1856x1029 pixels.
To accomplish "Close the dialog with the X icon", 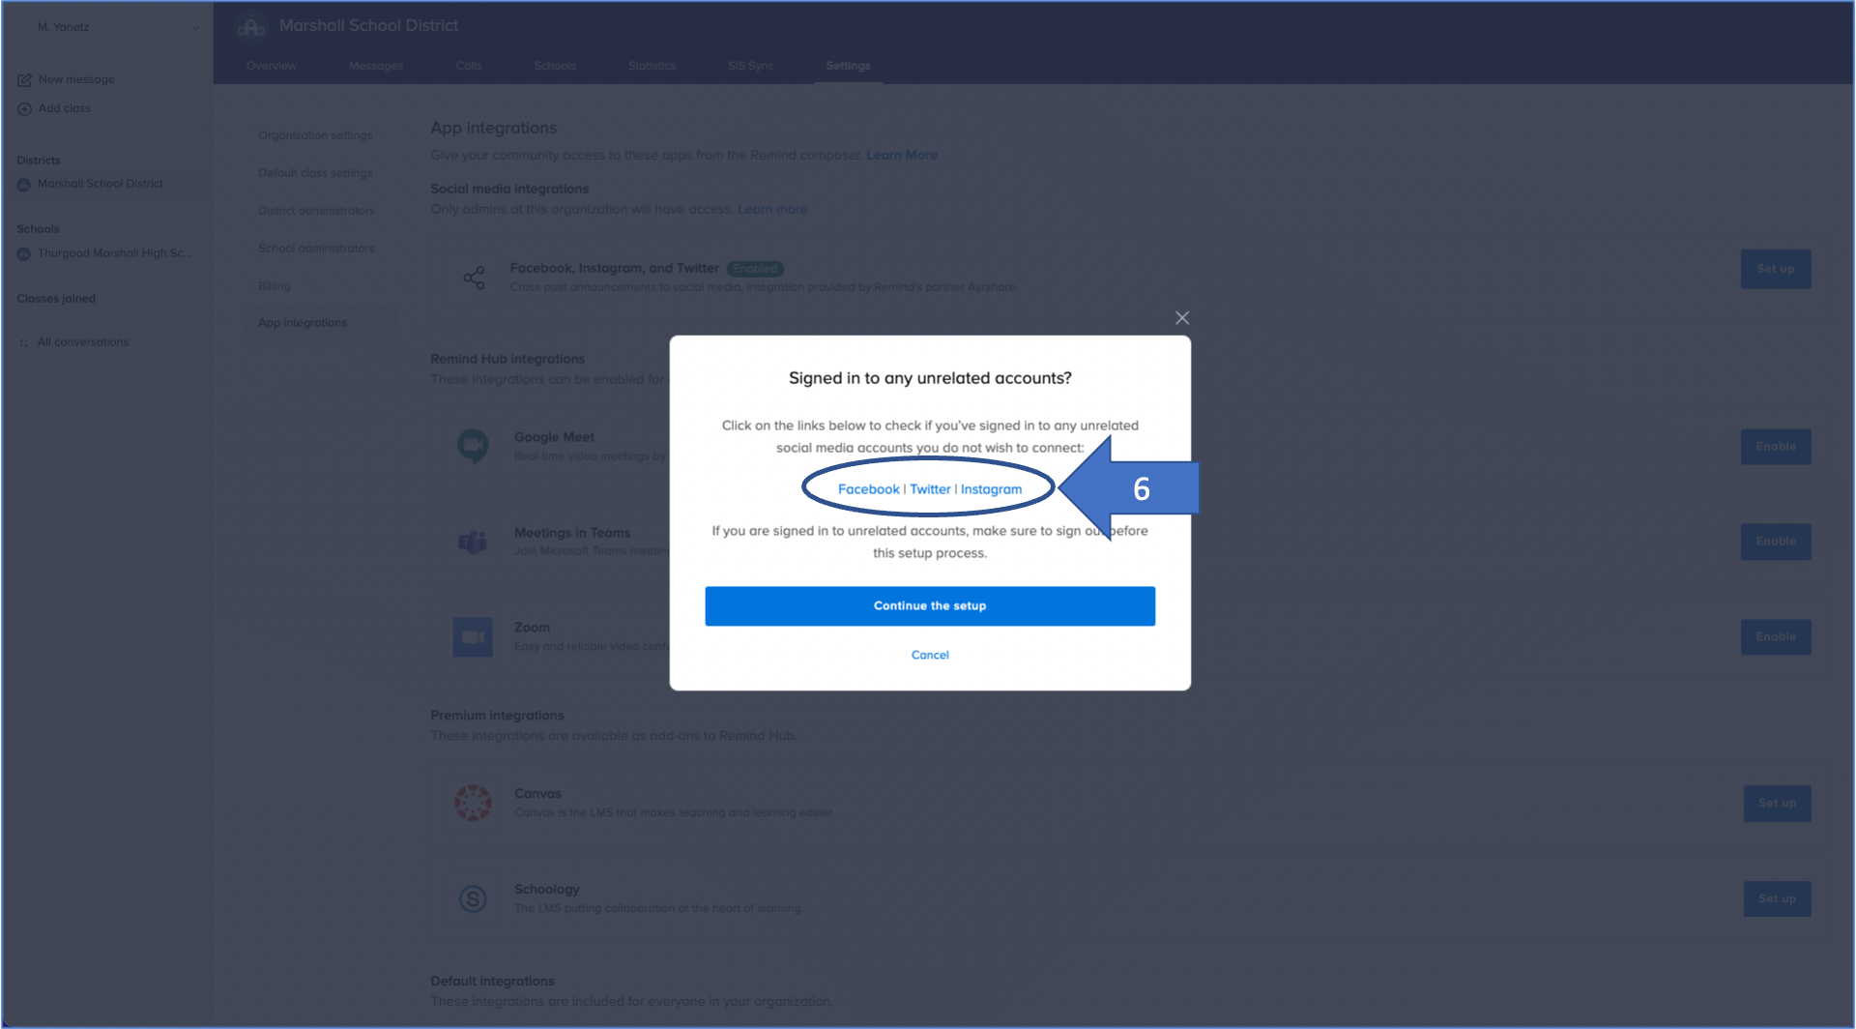I will pyautogui.click(x=1181, y=318).
